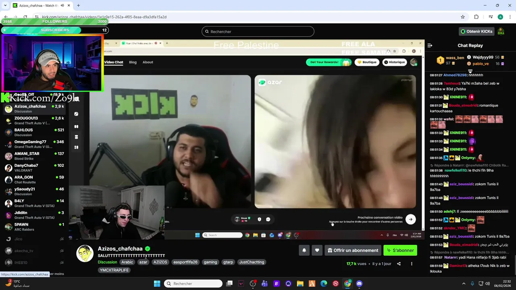Click wass_ben in top gifters

455,58
